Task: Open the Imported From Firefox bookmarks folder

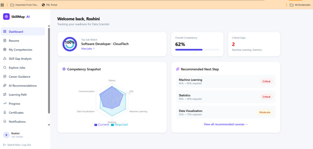Action: pos(24,5)
